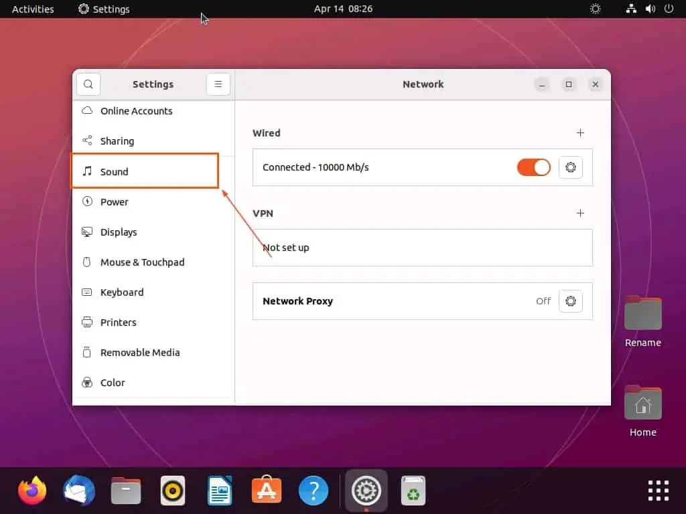Open the Settings hamburger menu

(218, 84)
